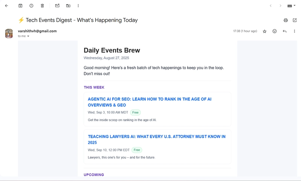Viewport: 301px width, 181px height.
Task: Open message More options menu
Action: pyautogui.click(x=294, y=31)
